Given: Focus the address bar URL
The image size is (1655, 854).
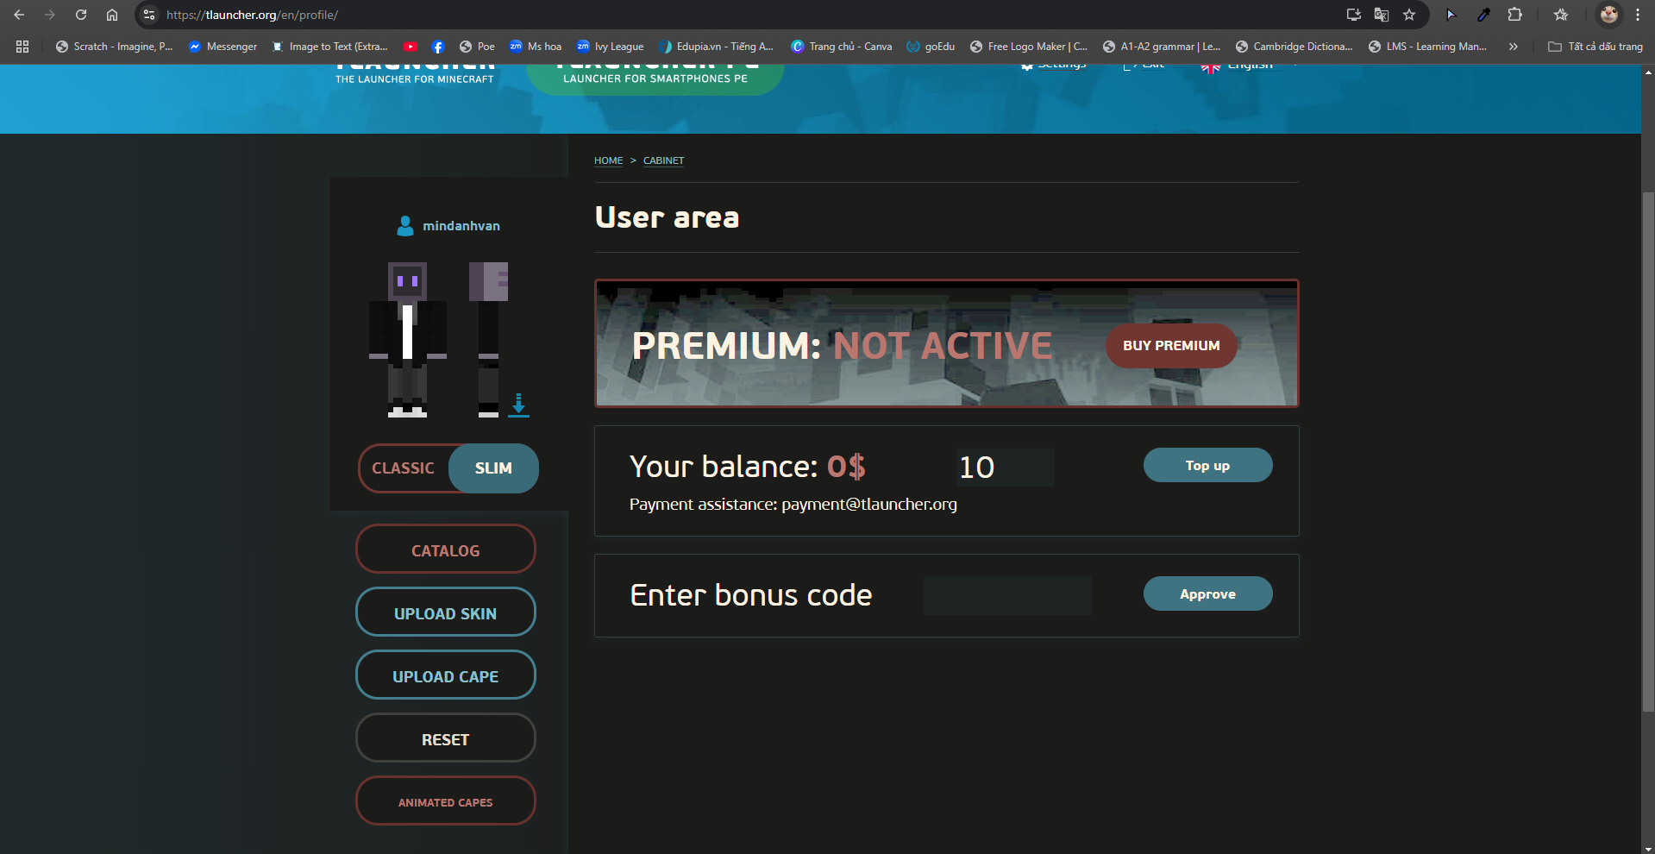Looking at the screenshot, I should point(742,15).
